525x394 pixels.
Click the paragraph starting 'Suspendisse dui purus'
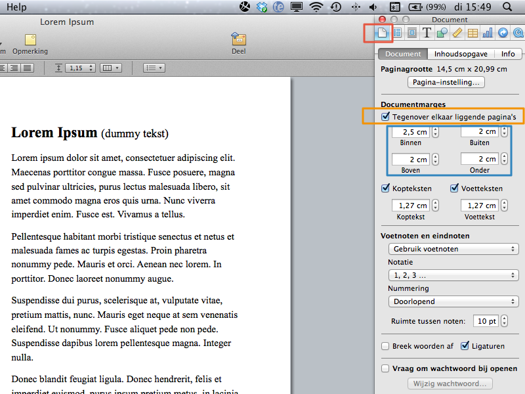125,329
